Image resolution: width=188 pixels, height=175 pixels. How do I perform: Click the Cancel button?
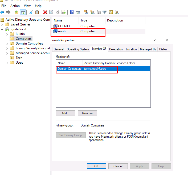[x=118, y=166]
